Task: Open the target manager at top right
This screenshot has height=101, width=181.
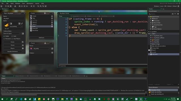Action: tap(178, 6)
